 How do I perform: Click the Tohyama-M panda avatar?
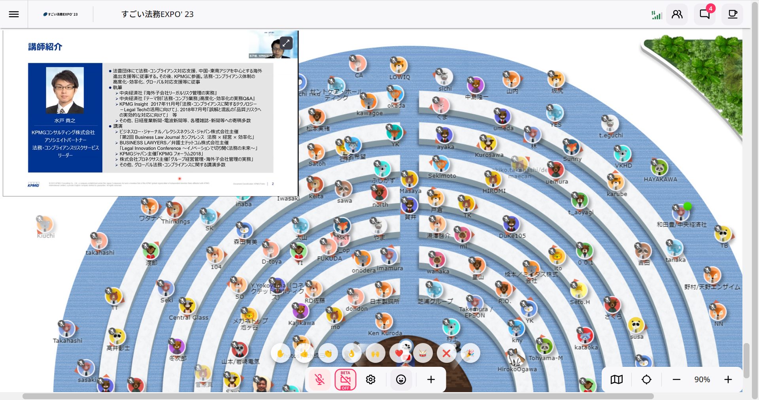(545, 346)
